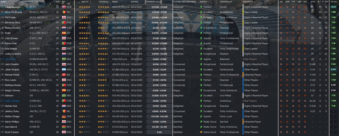The image size is (339, 136).
Task: Click the Germany flag in Stefan Ortega's row
Action: tap(64, 116)
